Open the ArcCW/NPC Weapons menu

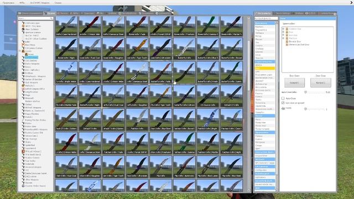coord(40,3)
